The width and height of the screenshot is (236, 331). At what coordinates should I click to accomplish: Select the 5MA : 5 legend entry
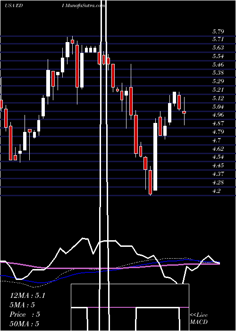(22, 305)
